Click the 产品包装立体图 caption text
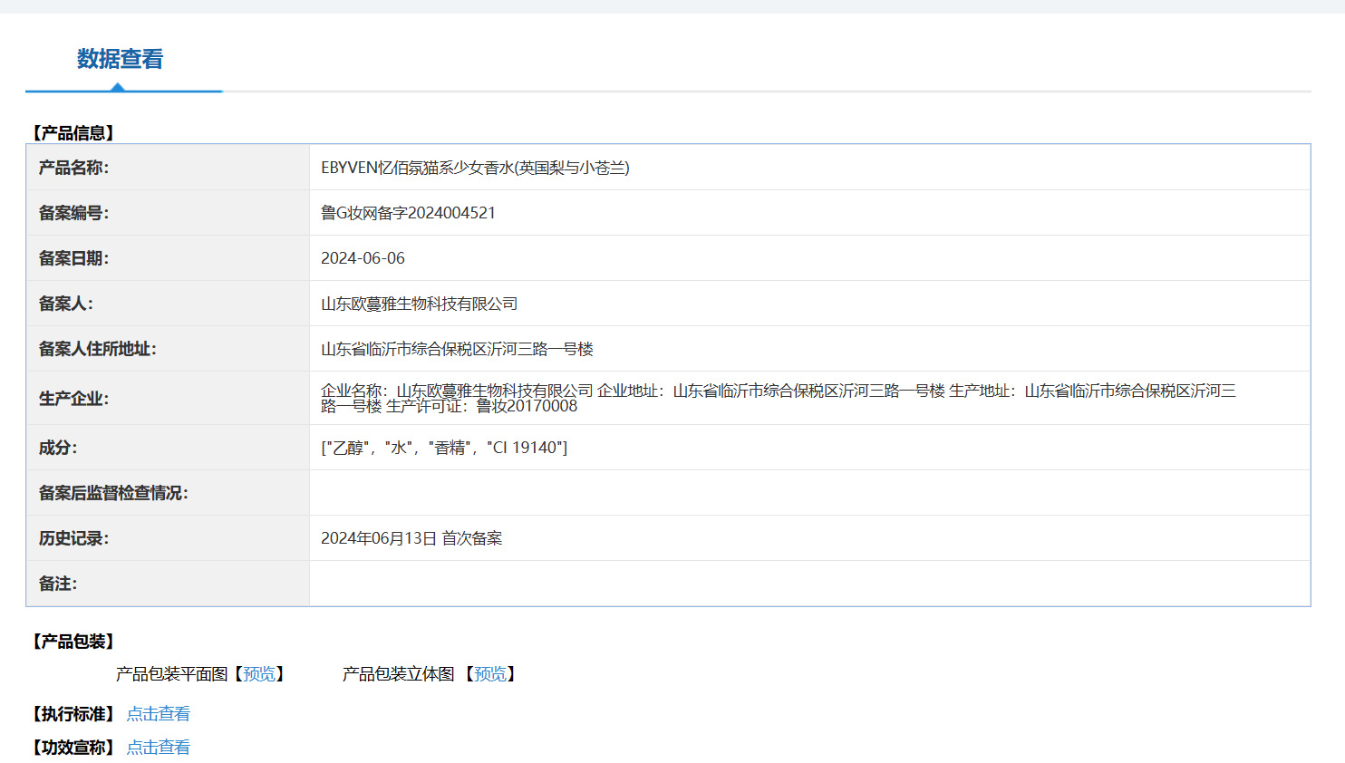 click(x=399, y=674)
